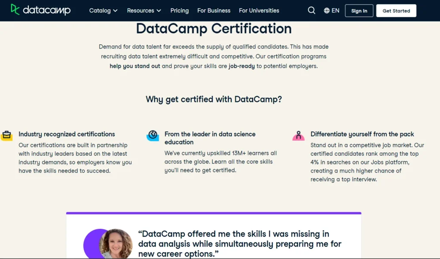440x259 pixels.
Task: Click the testimonial quote about data analysis skills
Action: [x=240, y=244]
